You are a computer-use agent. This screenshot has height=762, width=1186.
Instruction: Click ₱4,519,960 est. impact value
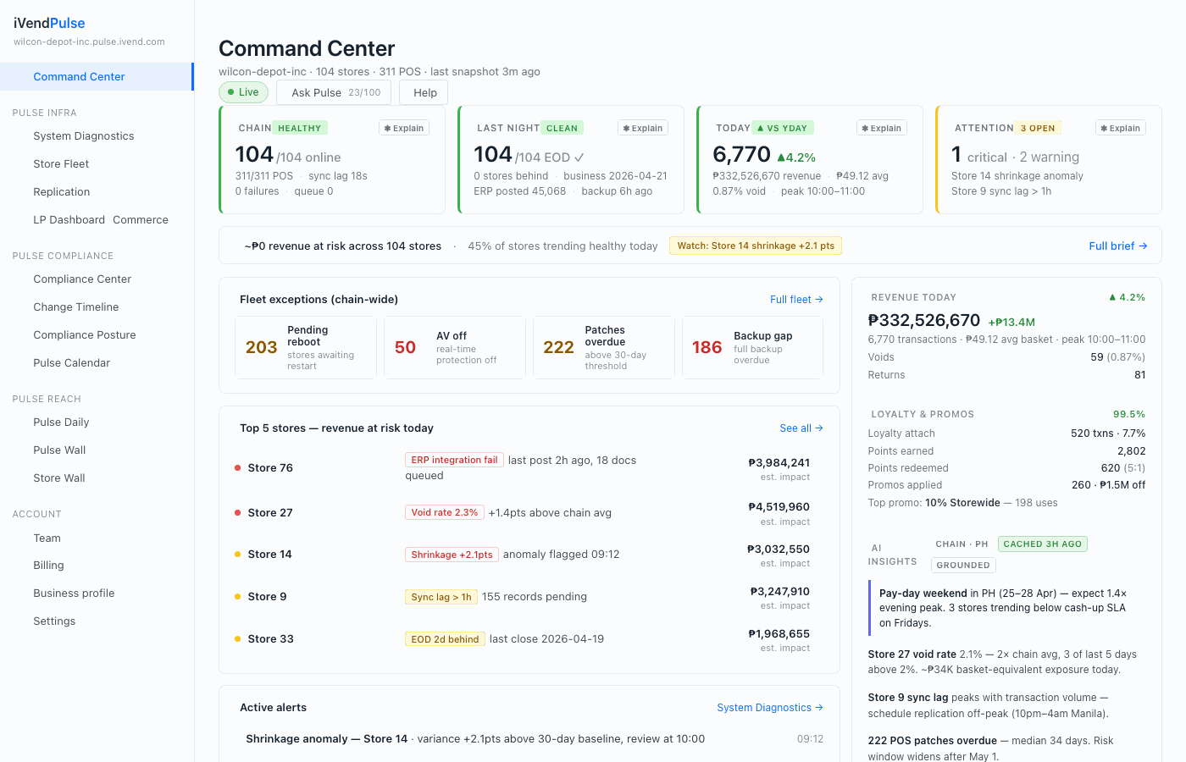pyautogui.click(x=779, y=506)
